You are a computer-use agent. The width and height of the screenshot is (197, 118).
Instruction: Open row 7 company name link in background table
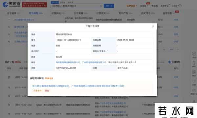click(x=24, y=20)
